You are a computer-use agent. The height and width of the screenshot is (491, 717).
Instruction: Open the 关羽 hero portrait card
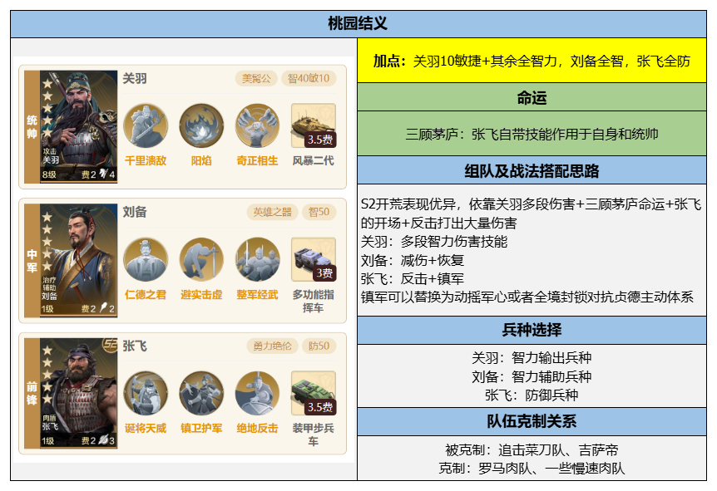[x=78, y=126]
